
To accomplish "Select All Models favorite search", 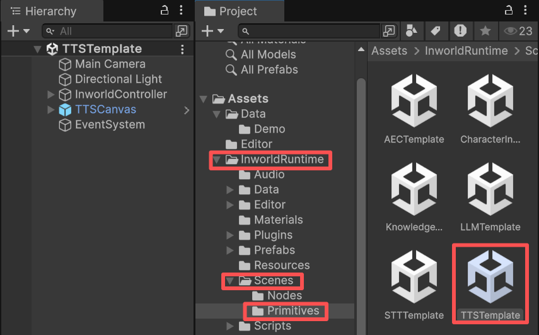I will click(x=268, y=54).
